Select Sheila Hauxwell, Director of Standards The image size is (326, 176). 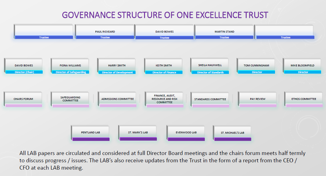(x=210, y=66)
